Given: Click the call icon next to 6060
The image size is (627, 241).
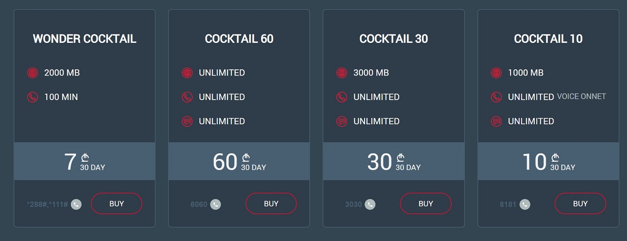Looking at the screenshot, I should 215,204.
